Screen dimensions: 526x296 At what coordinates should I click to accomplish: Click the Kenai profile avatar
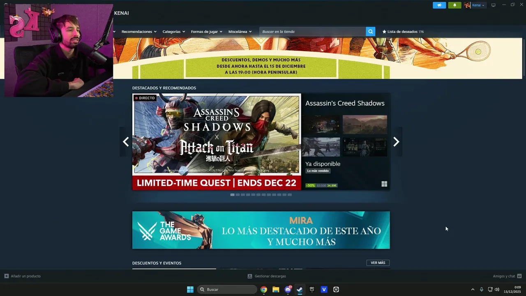point(467,5)
